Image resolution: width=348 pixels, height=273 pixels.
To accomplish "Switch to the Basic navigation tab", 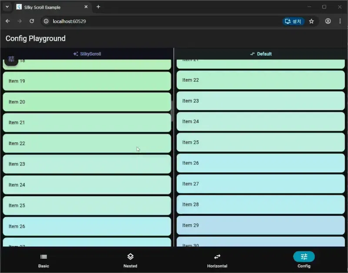I will [x=43, y=260].
